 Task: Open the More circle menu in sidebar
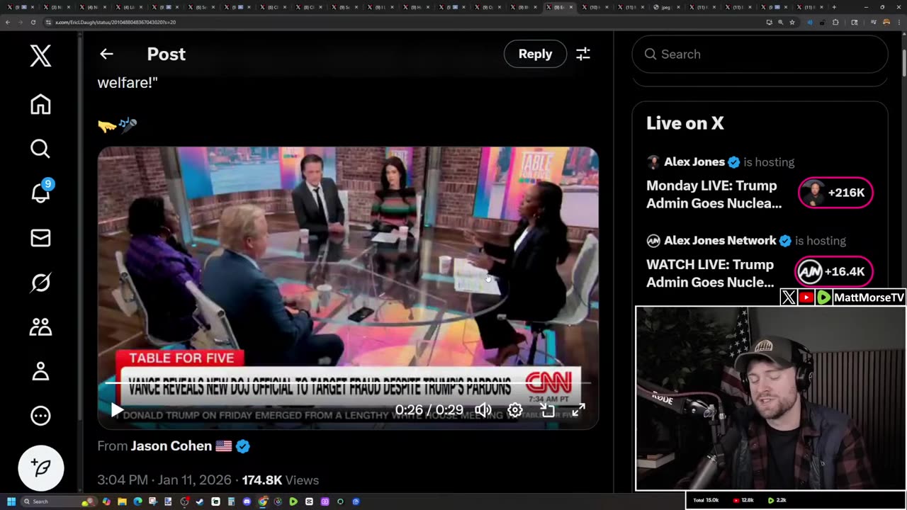(40, 416)
